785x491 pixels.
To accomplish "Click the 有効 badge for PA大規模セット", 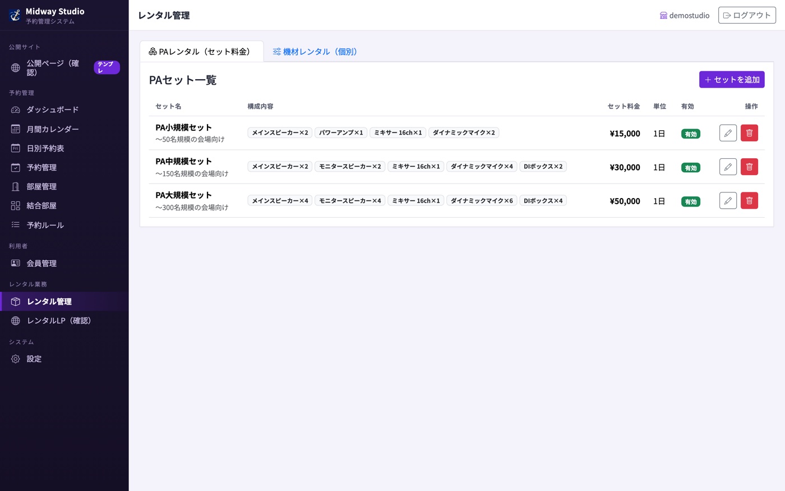I will (x=691, y=201).
